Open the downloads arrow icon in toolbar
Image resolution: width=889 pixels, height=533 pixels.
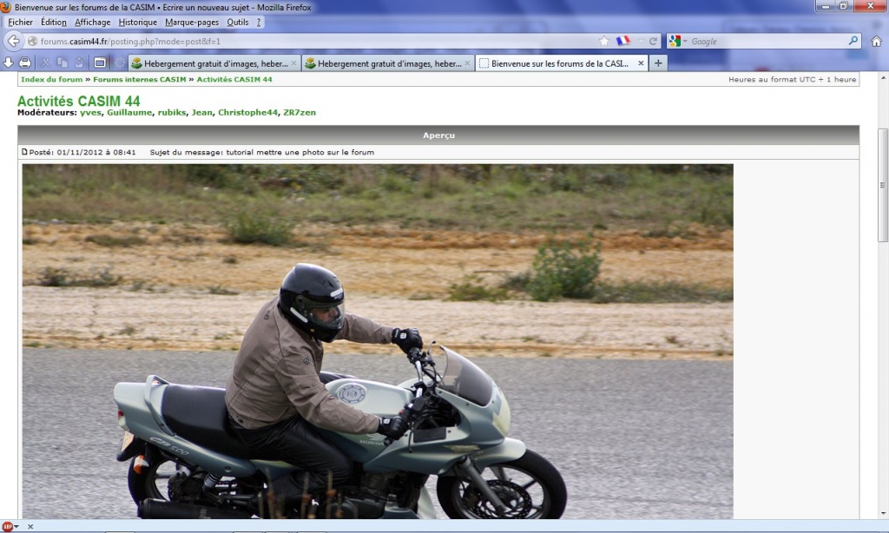point(9,63)
